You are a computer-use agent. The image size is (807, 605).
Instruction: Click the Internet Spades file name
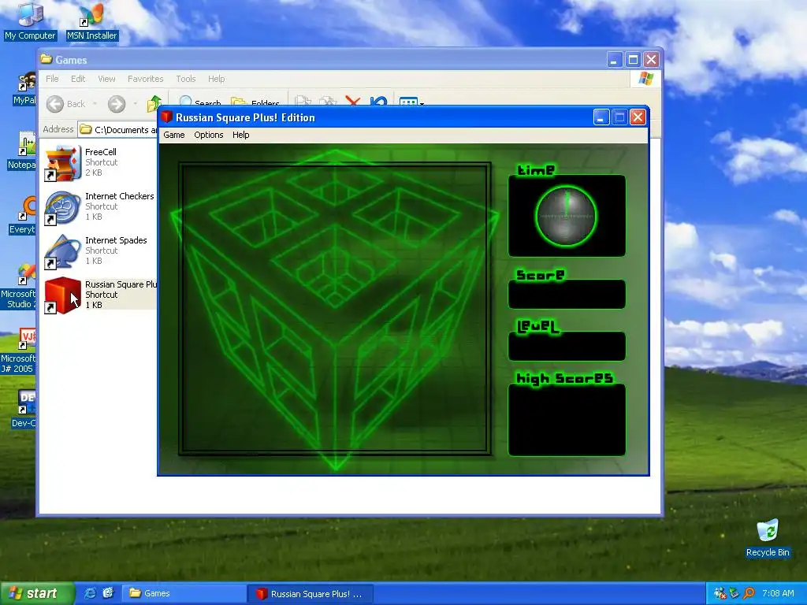point(116,240)
